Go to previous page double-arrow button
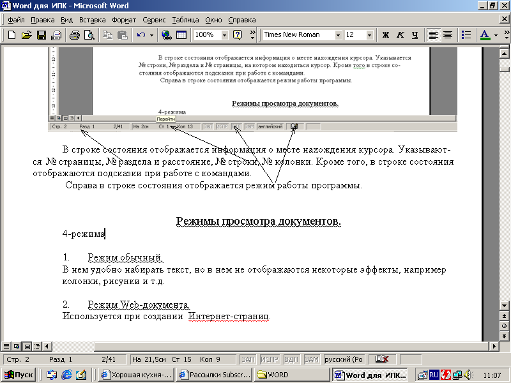This screenshot has width=511, height=383. [504, 315]
